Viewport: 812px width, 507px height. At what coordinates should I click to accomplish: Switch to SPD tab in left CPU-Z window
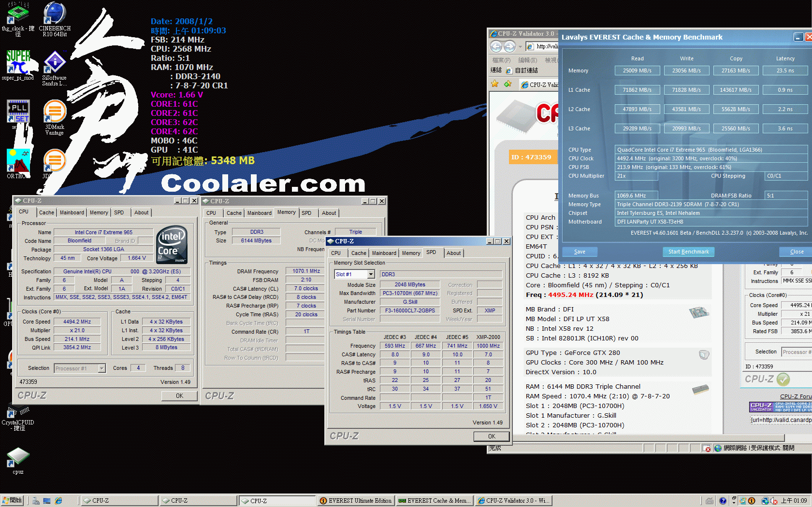coord(119,212)
